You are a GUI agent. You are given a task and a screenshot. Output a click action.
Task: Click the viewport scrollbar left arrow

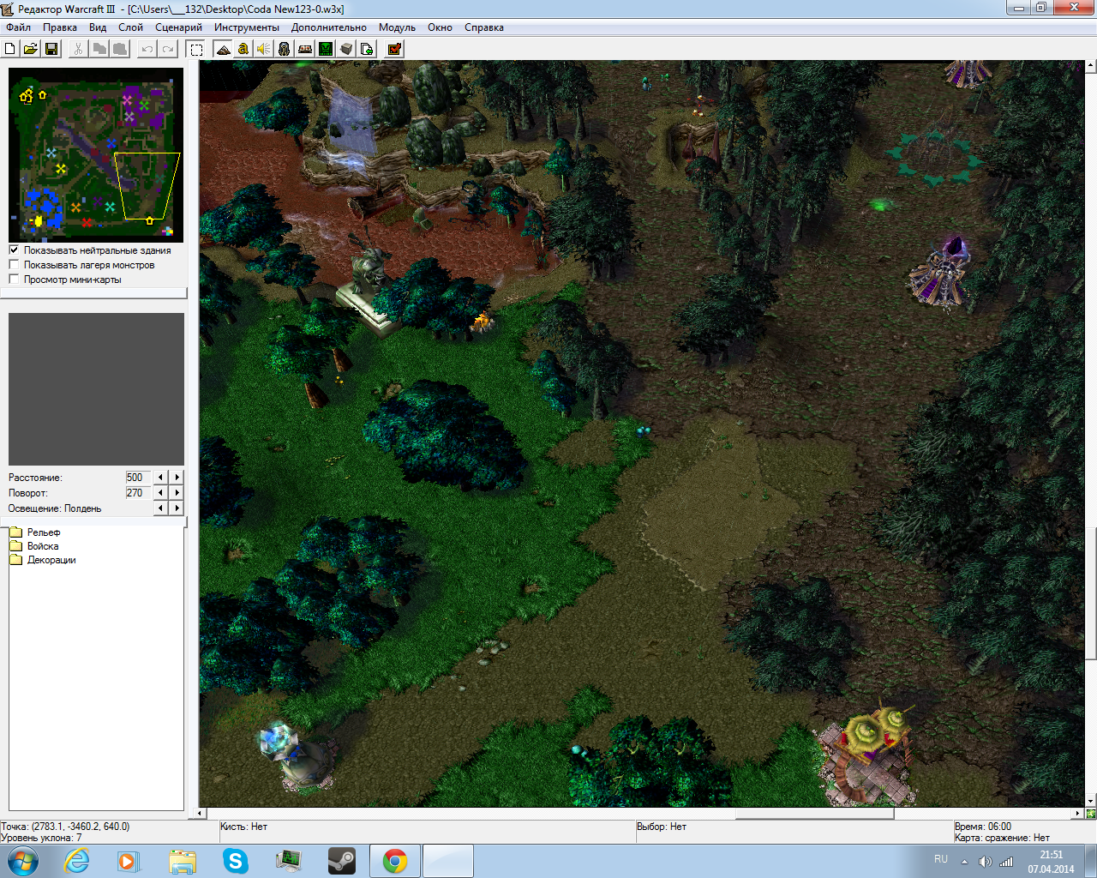201,813
